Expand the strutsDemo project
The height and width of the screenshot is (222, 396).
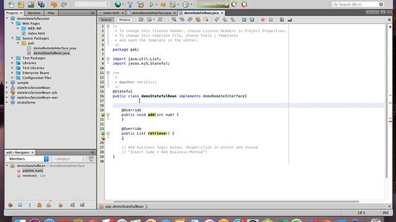coord(7,102)
